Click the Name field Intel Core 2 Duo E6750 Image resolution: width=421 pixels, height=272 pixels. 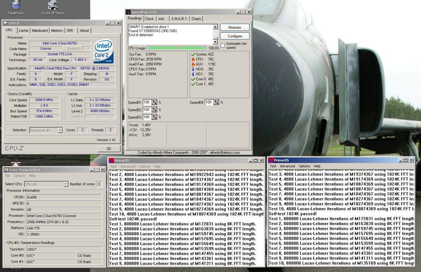point(59,43)
